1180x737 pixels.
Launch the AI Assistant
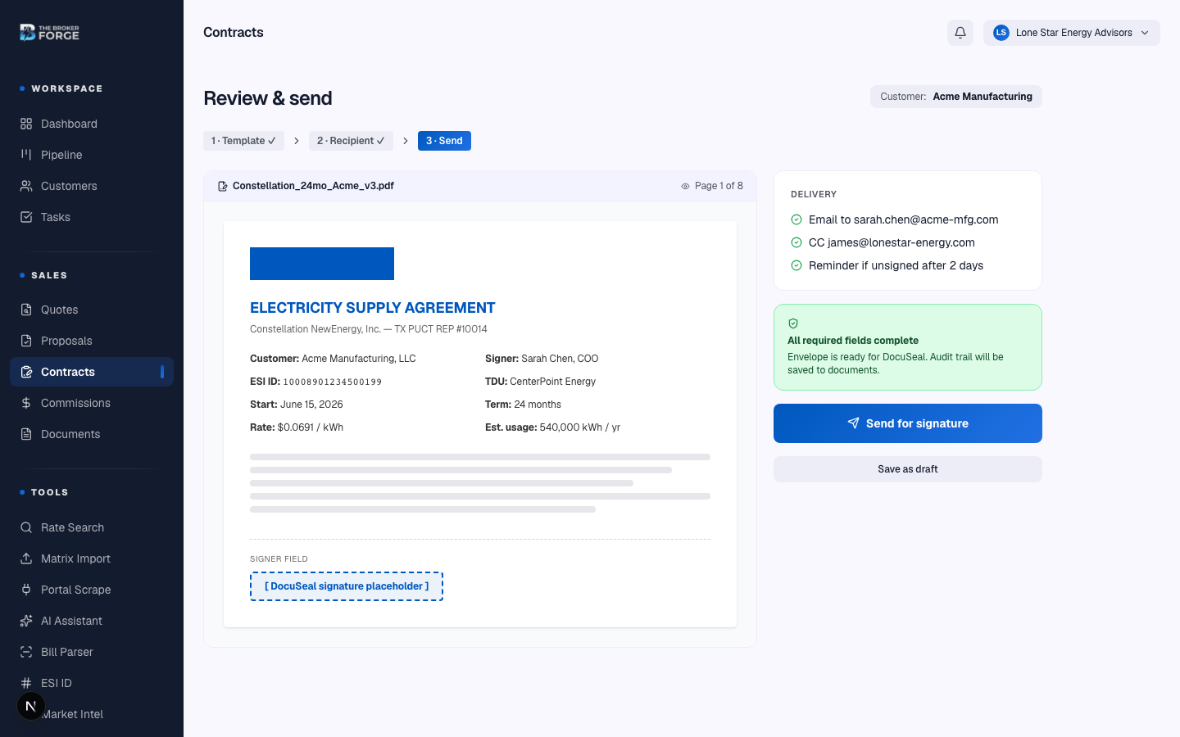(x=92, y=621)
